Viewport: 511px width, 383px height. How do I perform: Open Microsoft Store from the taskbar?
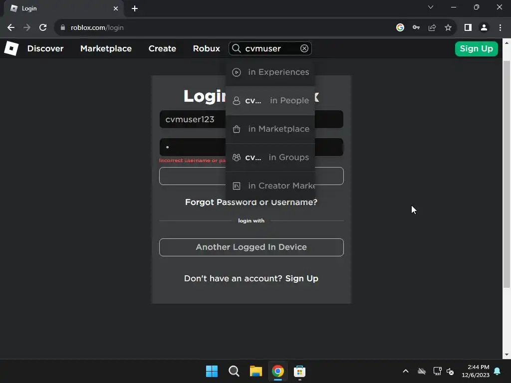click(299, 371)
